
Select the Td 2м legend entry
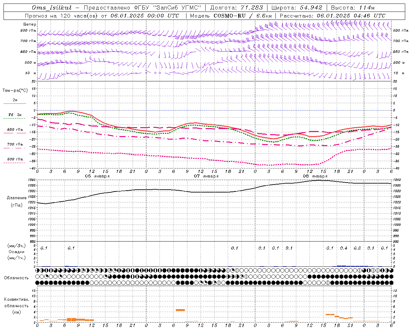coord(15,115)
